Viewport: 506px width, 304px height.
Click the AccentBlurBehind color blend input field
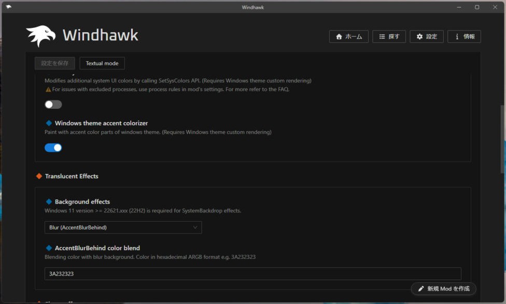point(252,273)
